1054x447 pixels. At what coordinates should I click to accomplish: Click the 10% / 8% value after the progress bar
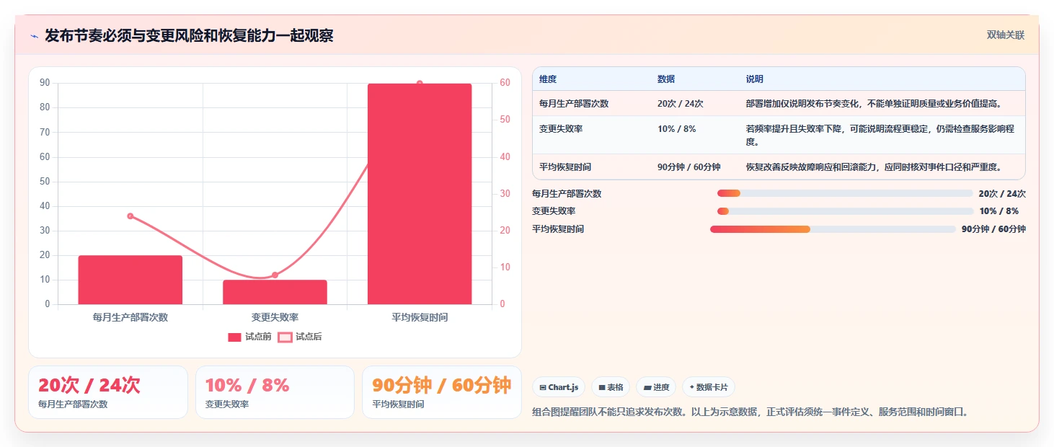click(x=999, y=211)
